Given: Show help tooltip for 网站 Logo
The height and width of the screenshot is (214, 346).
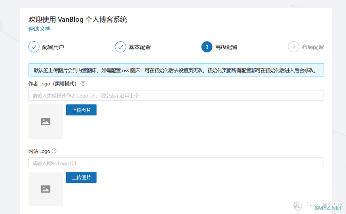Looking at the screenshot, I should click(54, 151).
